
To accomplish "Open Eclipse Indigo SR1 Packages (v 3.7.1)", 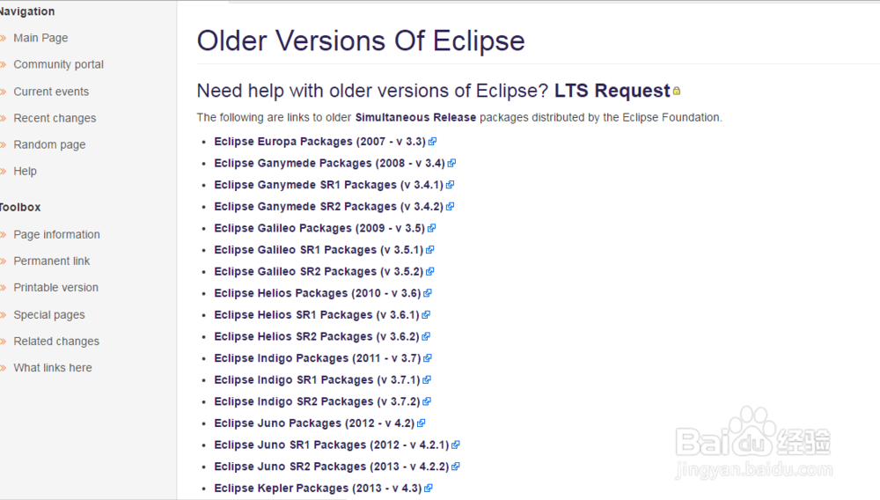I will point(317,380).
